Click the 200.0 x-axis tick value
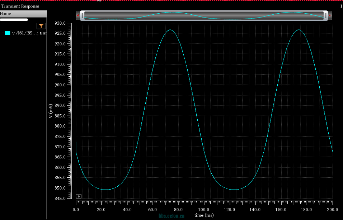343x220 pixels. (332, 210)
